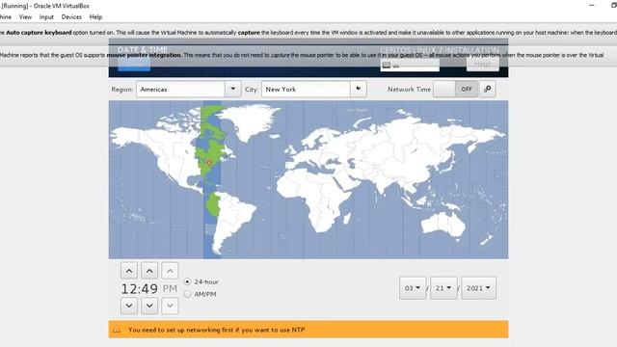Screen dimensions: 617x347
Task: Increase the minutes with up arrow
Action: [149, 271]
